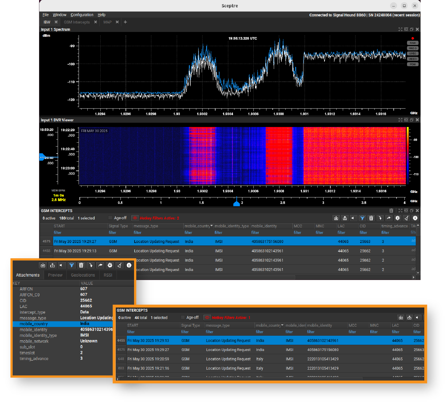Viewport: 448px width, 405px height.
Task: Tick Age-off in the lower inset GSM Intercepts panel
Action: (x=183, y=318)
